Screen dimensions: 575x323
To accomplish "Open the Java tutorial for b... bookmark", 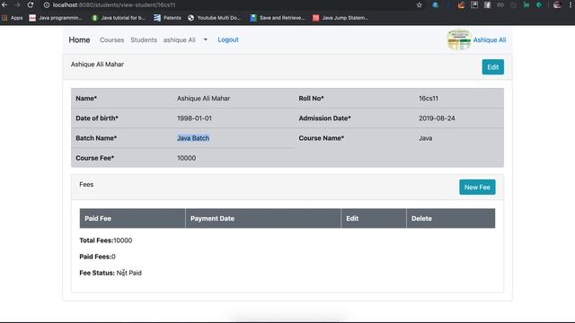I will coord(119,18).
